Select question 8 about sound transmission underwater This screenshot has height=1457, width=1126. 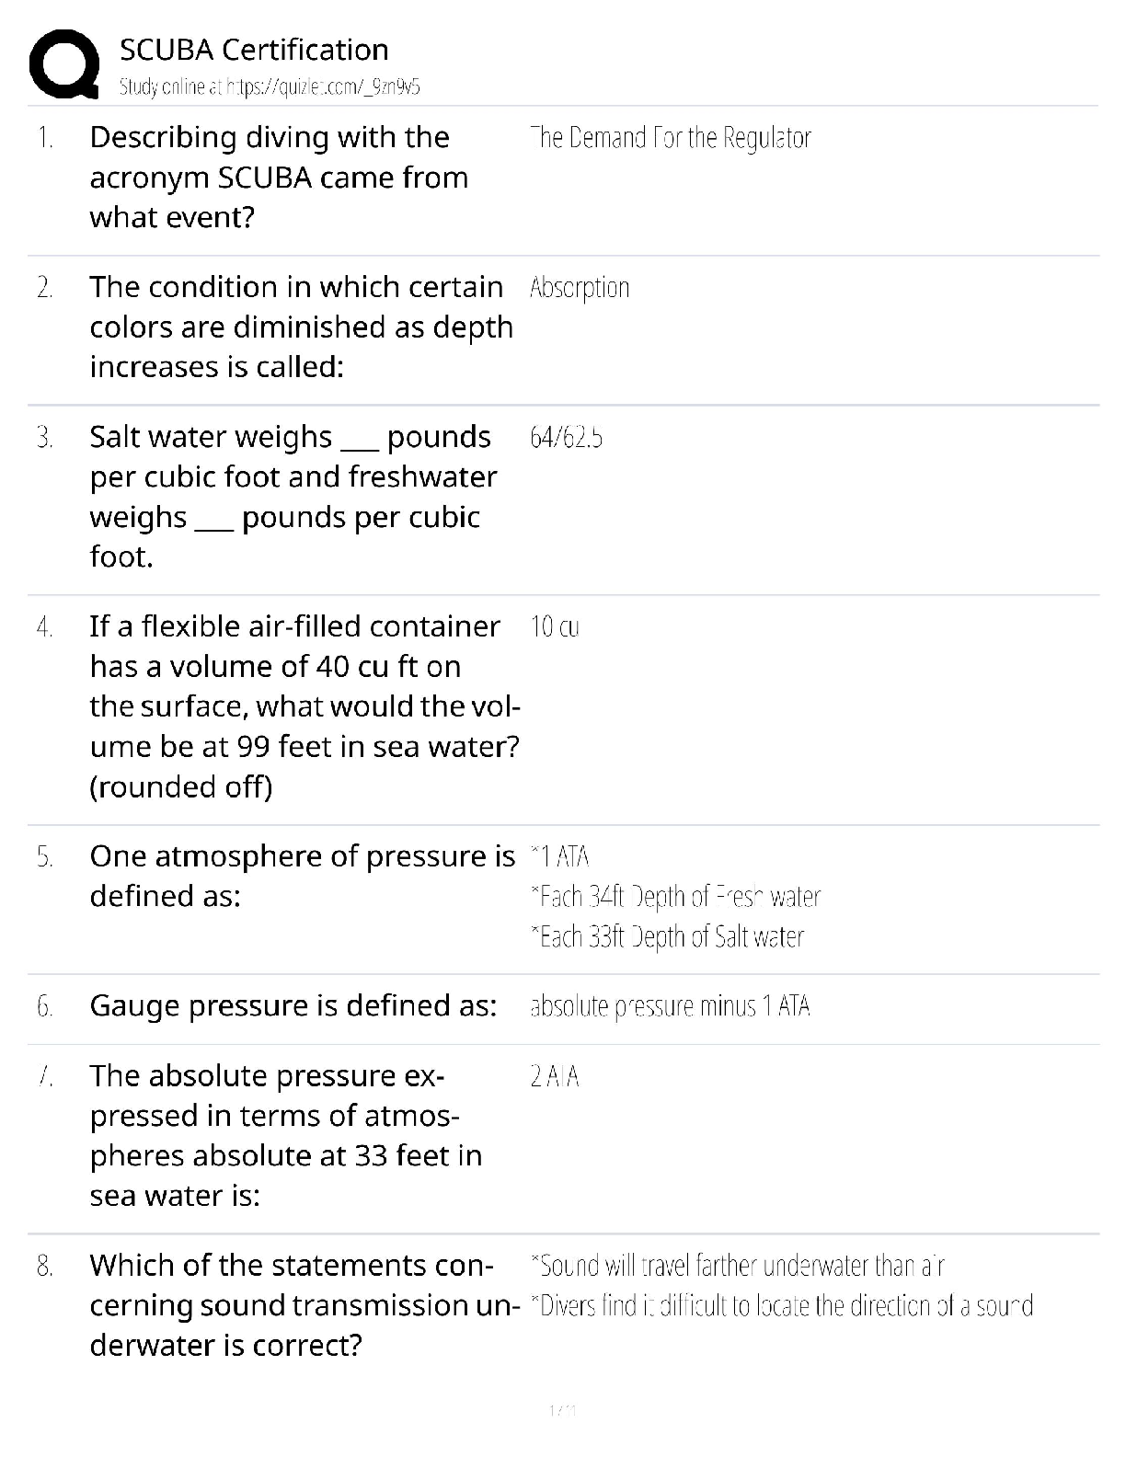(x=300, y=1305)
